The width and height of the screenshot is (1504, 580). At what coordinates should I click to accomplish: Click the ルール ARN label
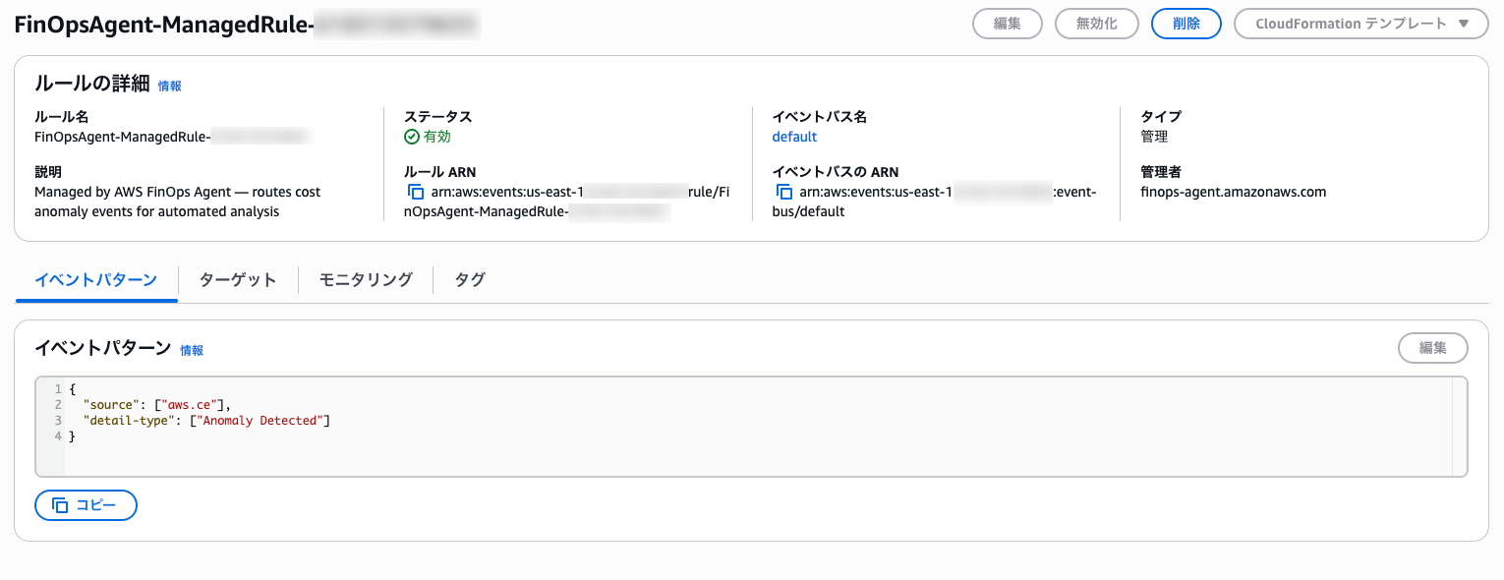tap(440, 172)
